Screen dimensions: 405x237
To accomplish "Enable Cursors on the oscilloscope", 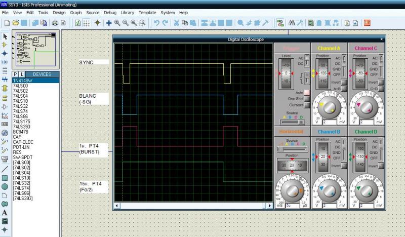I will click(x=307, y=105).
